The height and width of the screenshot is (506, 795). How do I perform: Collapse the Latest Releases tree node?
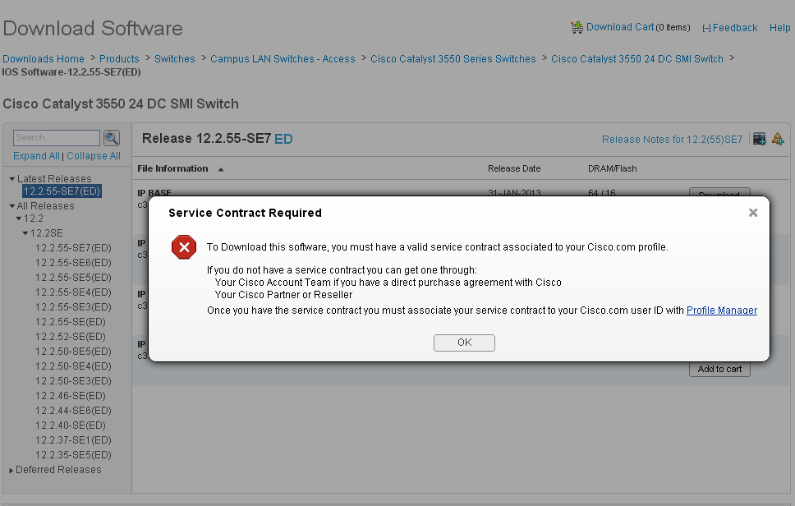point(11,179)
